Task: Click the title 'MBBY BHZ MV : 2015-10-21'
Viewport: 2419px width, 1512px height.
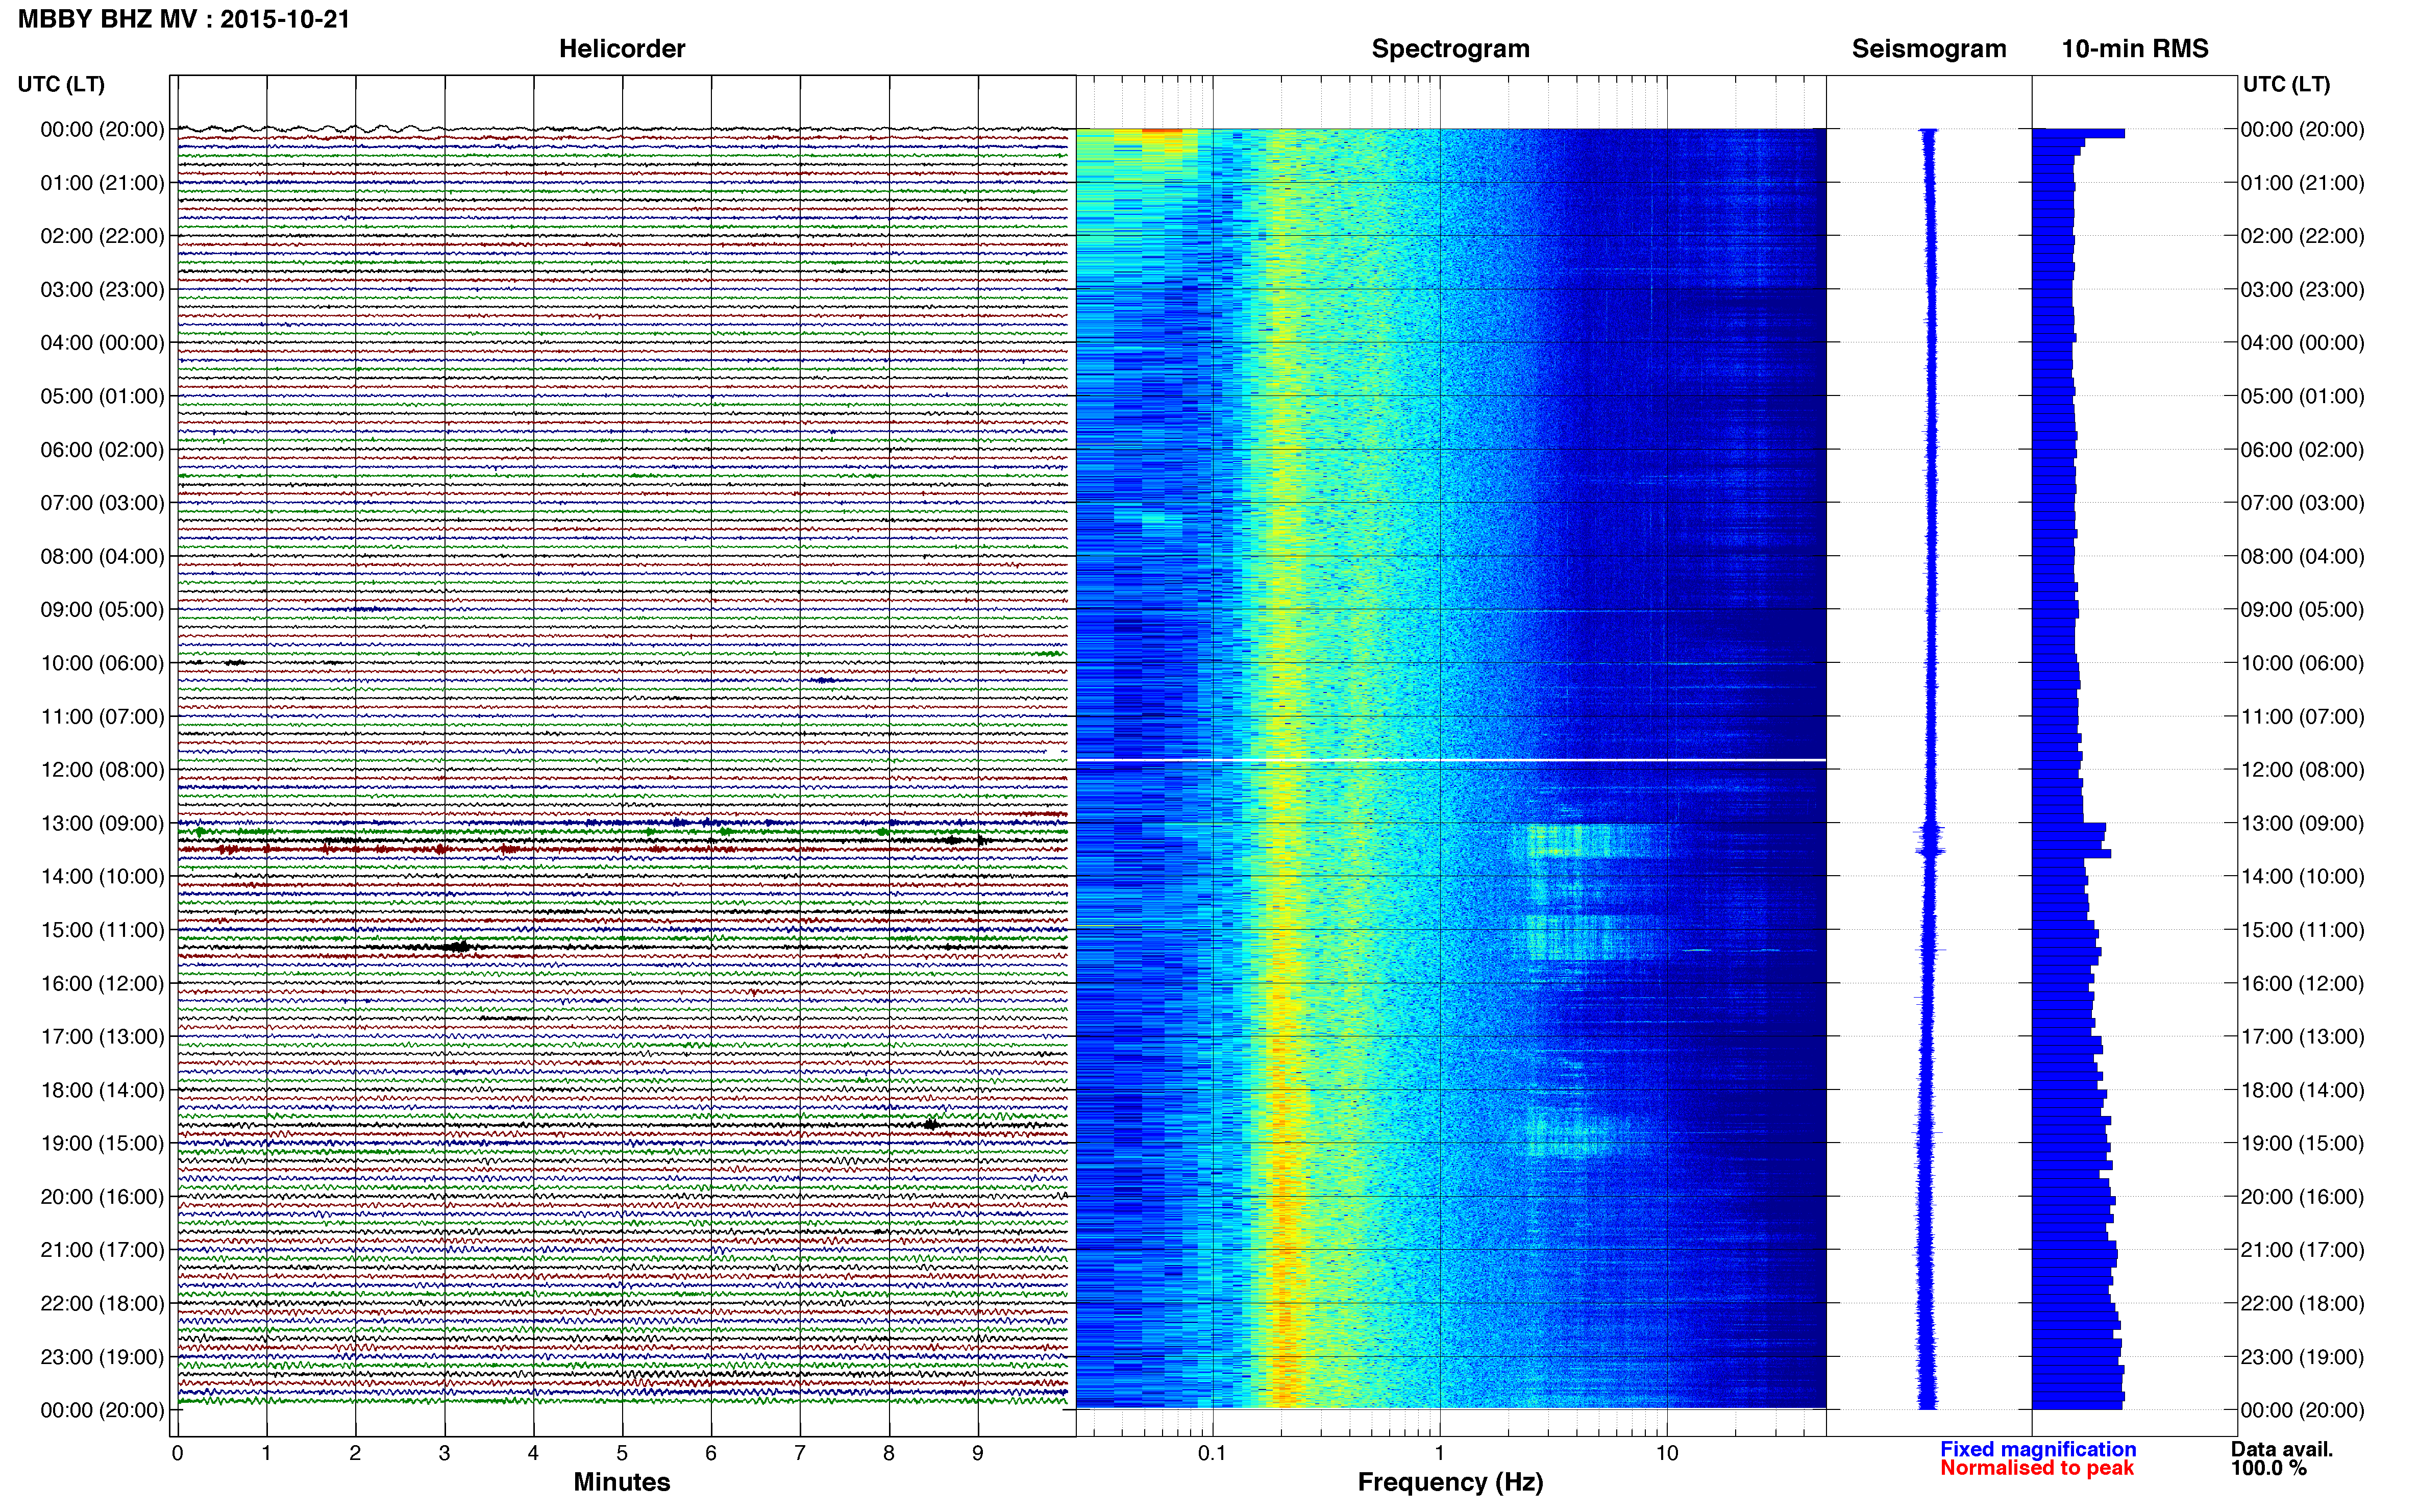Action: (184, 19)
